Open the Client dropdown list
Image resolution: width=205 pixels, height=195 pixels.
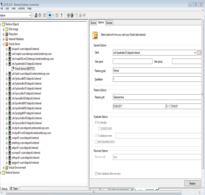point(195,53)
